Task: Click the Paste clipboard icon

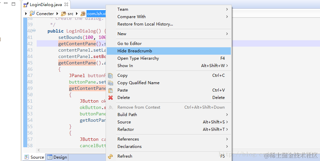Action: (110, 90)
